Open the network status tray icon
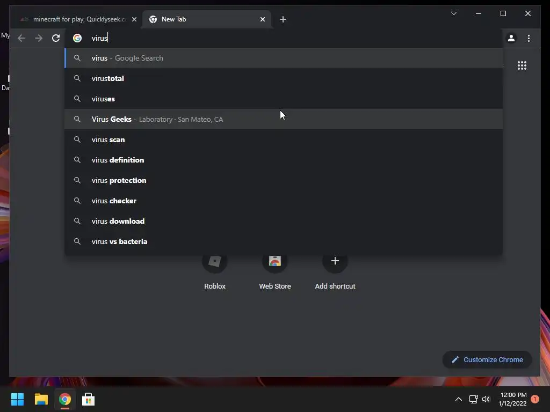This screenshot has width=550, height=412. 474,399
